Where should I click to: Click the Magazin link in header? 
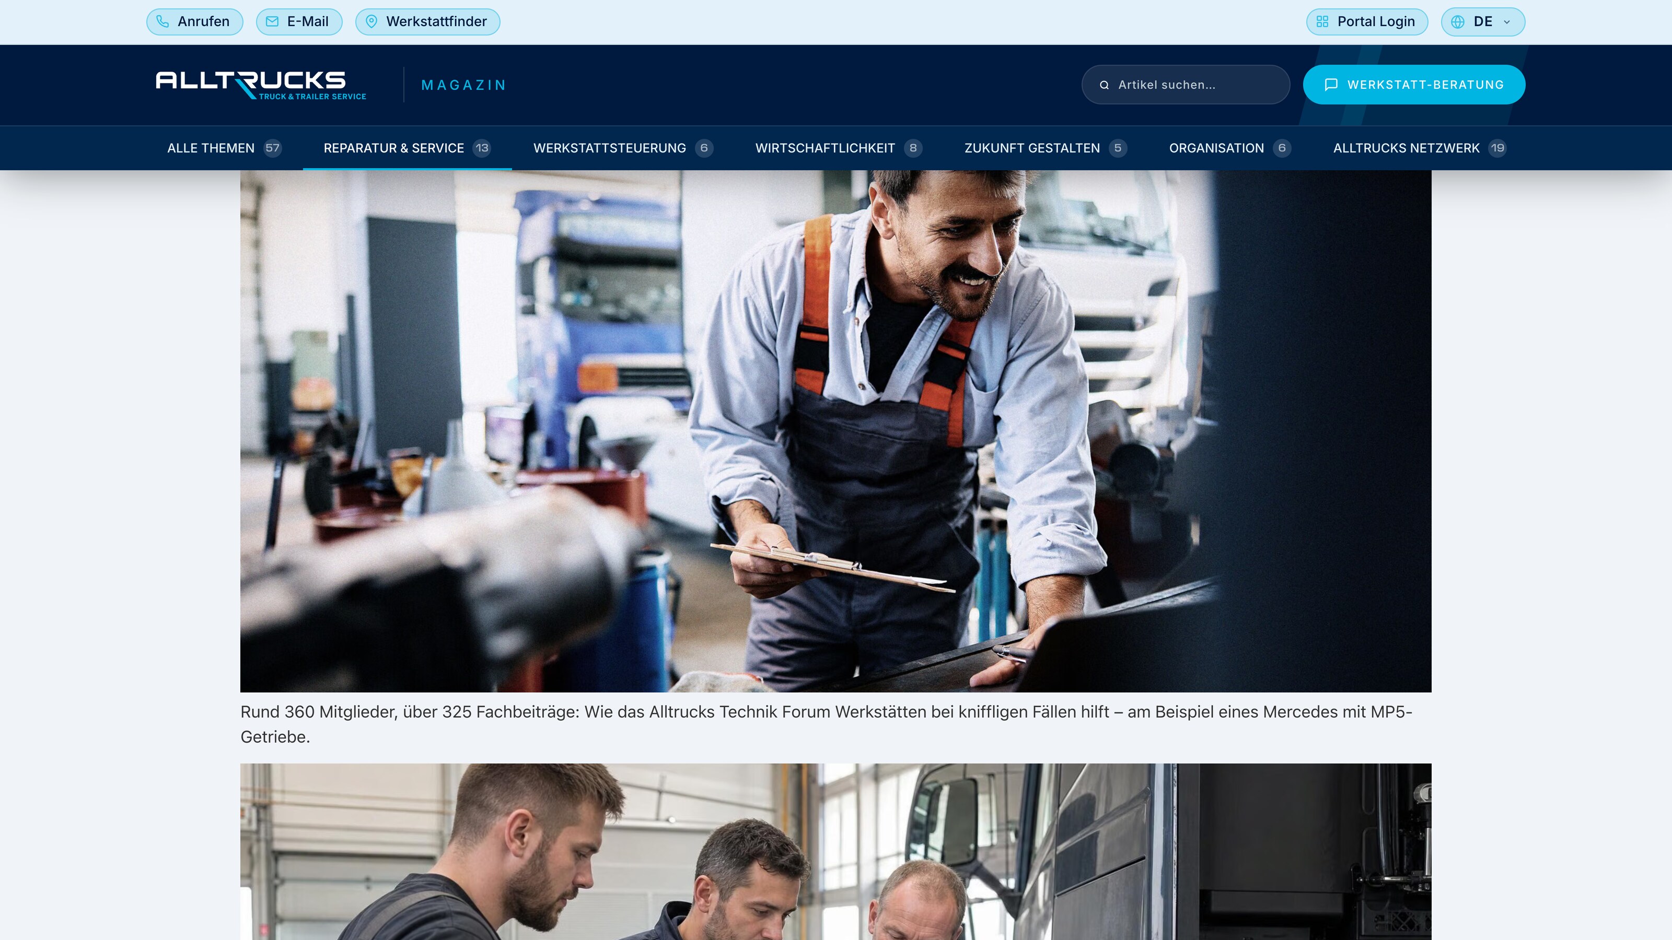(x=463, y=85)
